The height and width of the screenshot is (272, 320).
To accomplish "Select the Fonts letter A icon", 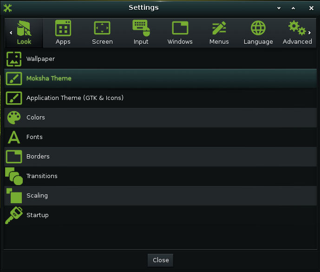I will tap(14, 137).
